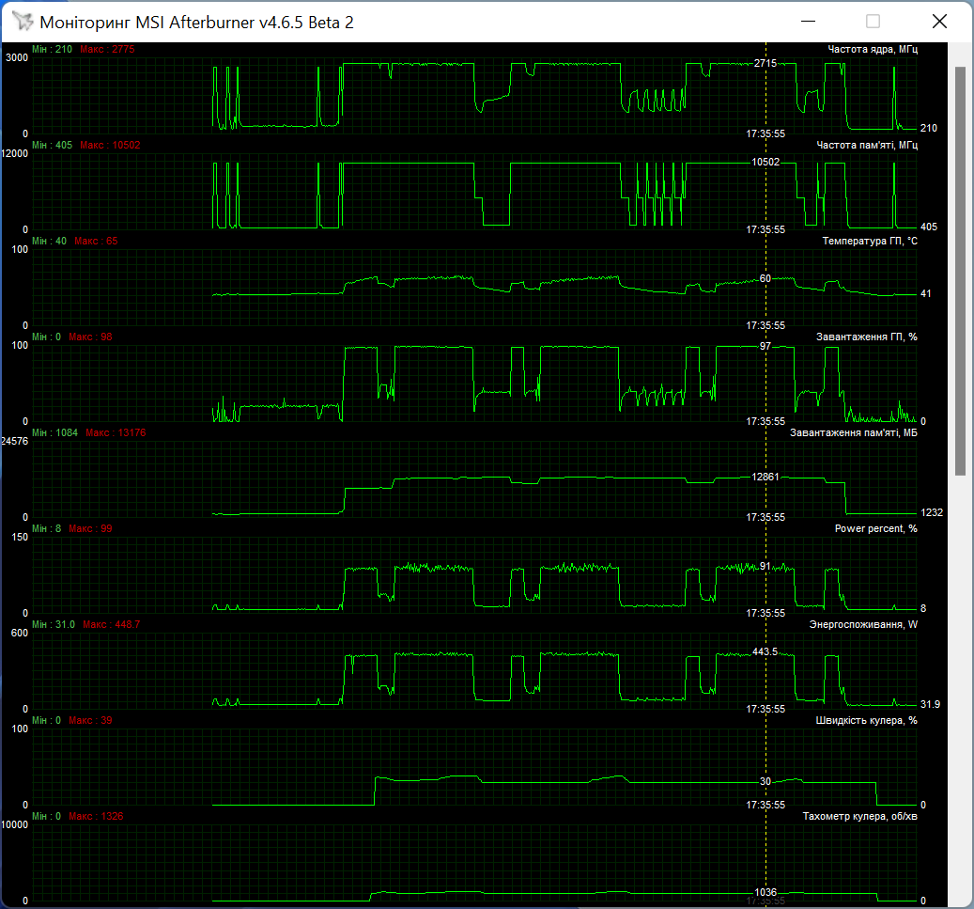Click the 12861 marker value on memory usage graph

click(x=765, y=477)
